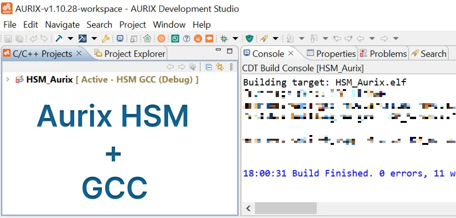Click the green chip search icon
Screen dimensions: 456x218
[175, 38]
